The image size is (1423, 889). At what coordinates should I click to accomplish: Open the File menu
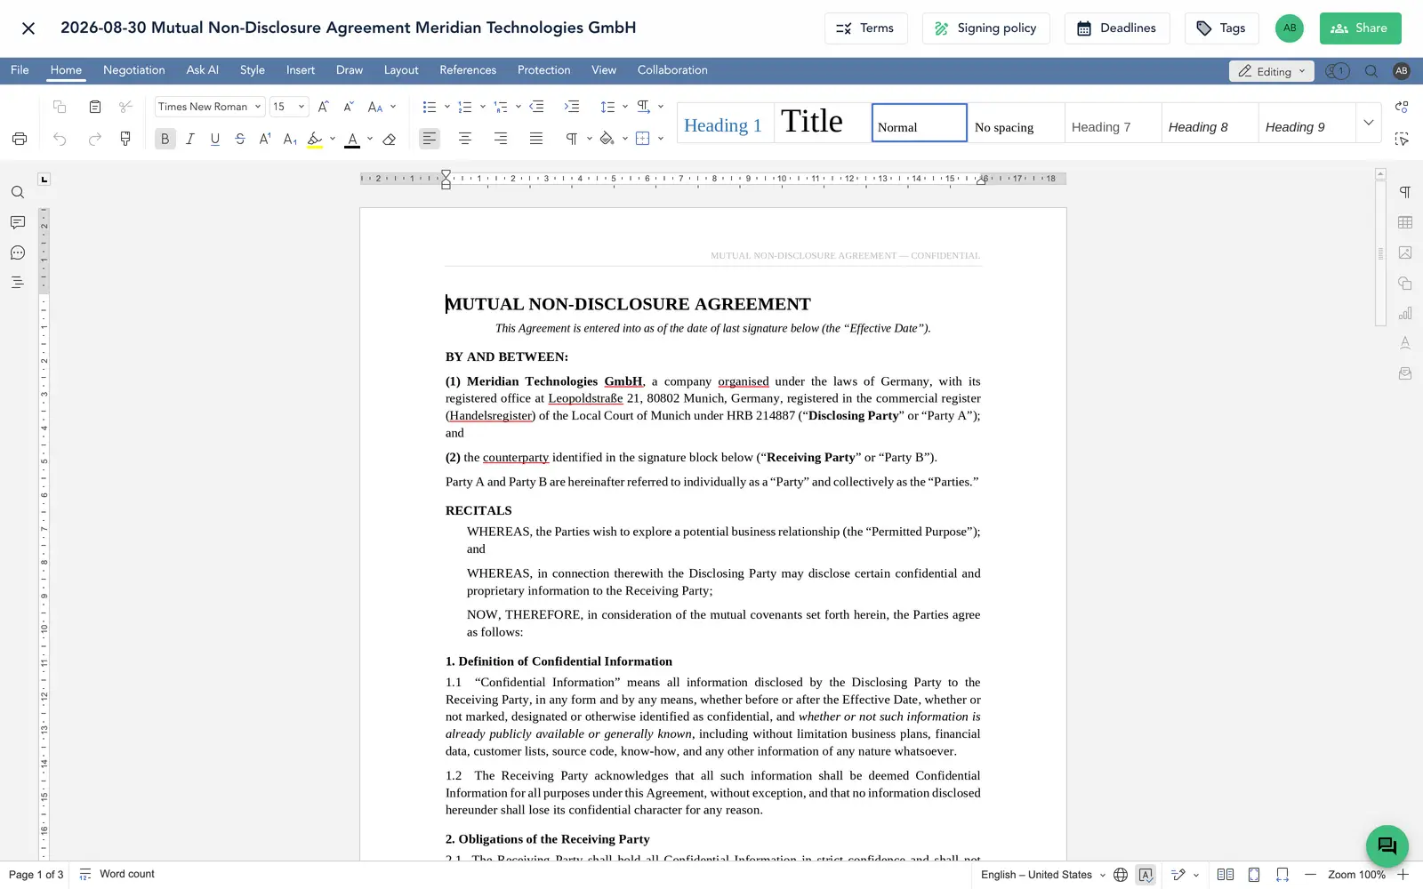pyautogui.click(x=20, y=70)
